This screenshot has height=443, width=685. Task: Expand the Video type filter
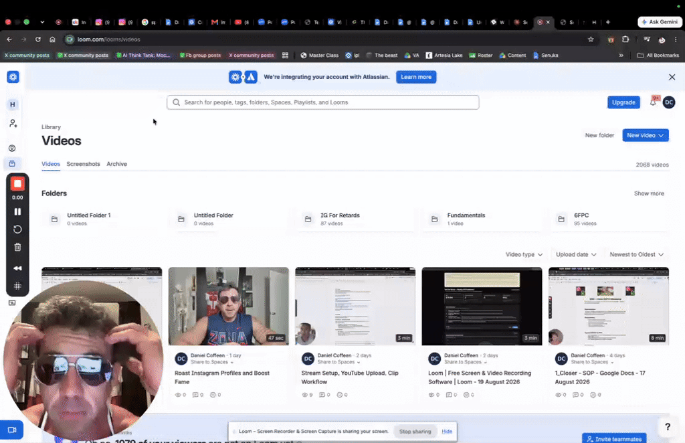tap(524, 254)
